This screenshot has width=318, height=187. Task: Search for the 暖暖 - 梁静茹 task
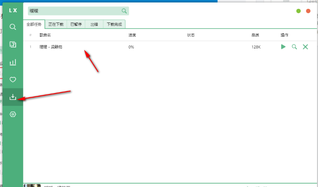pos(294,47)
